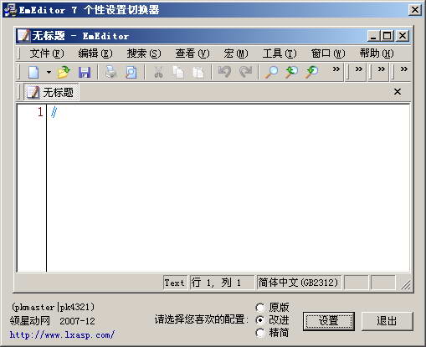This screenshot has width=426, height=347.
Task: Click the Save floppy disk icon
Action: (85, 72)
